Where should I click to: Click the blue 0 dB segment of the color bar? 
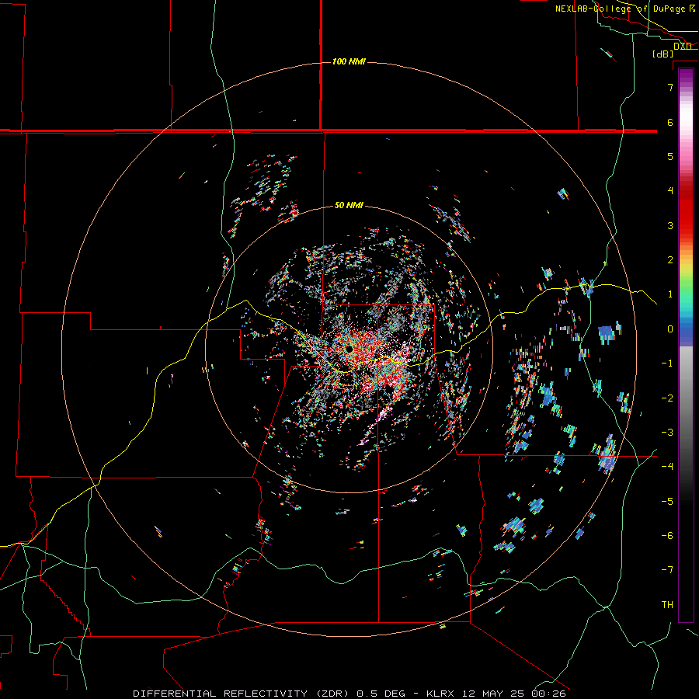[686, 329]
